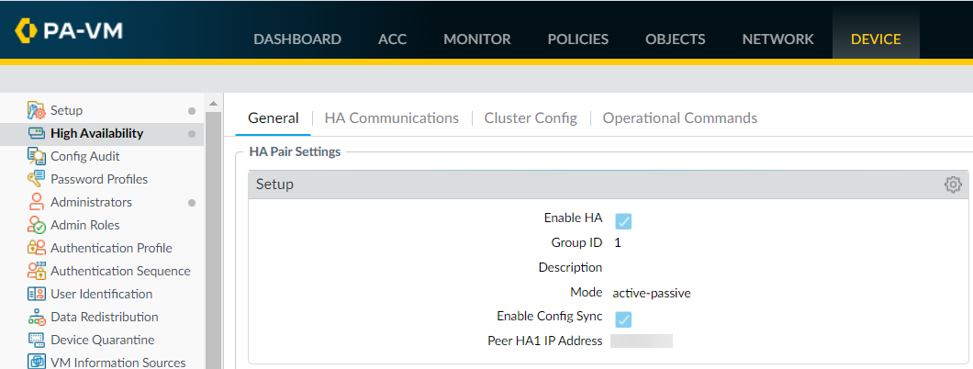Toggle the Enable HA checkbox

(623, 220)
